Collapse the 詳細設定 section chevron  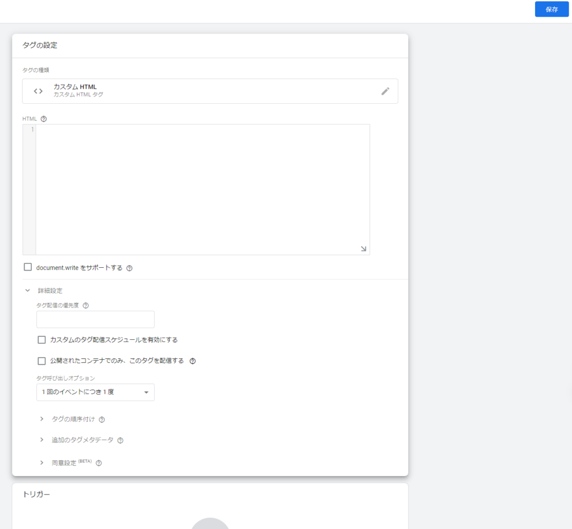click(28, 290)
